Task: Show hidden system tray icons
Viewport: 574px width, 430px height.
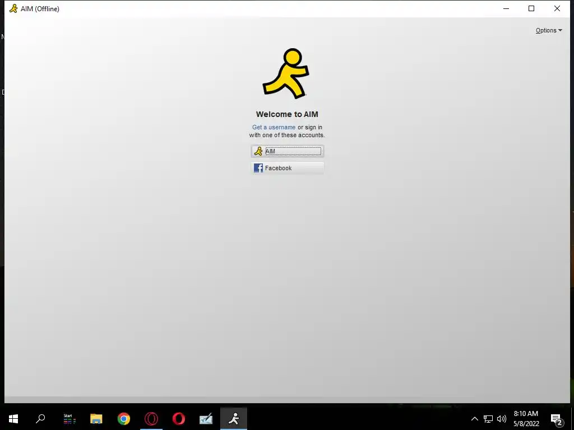Action: [474, 419]
